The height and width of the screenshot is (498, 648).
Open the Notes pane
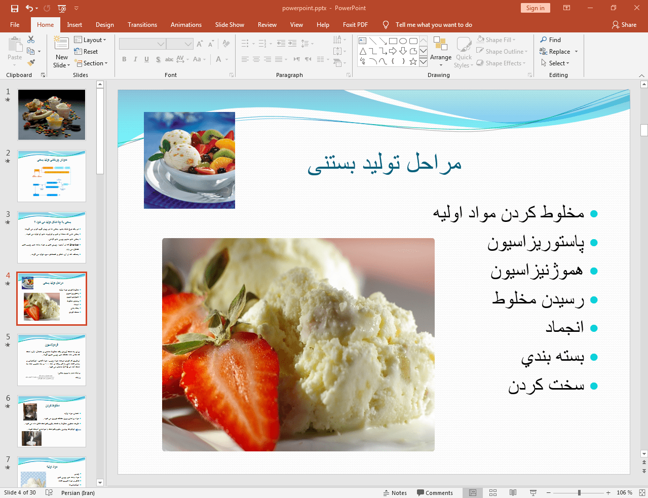[x=395, y=492]
